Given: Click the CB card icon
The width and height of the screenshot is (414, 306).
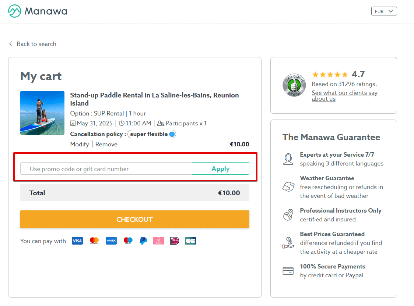Looking at the screenshot, I should [x=190, y=241].
